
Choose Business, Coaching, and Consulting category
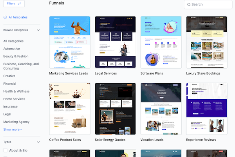(x=21, y=66)
